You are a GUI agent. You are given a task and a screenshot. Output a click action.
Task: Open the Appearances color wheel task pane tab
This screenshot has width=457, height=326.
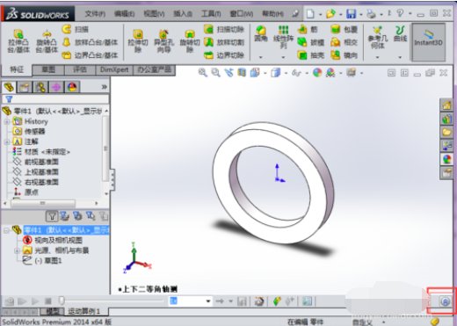pos(446,160)
